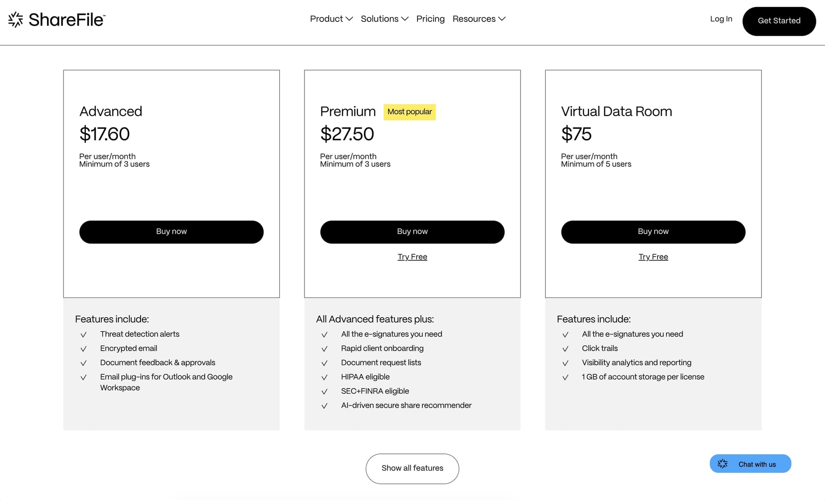
Task: Open the chat icon in Chat with us
Action: (723, 464)
